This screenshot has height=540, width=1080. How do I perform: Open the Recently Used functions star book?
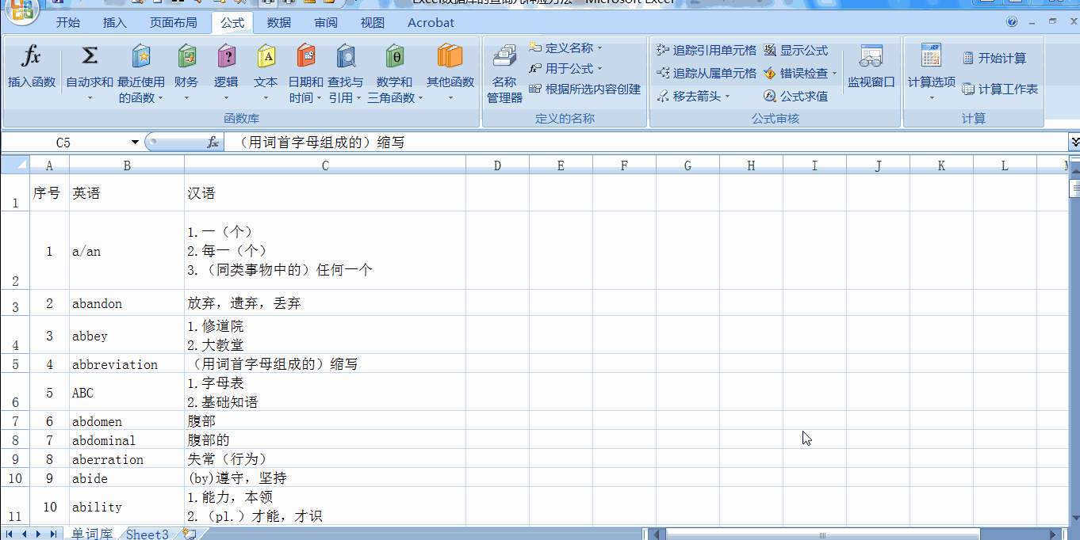(141, 56)
